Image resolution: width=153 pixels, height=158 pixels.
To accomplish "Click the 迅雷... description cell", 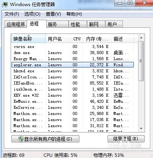I will [121, 95].
